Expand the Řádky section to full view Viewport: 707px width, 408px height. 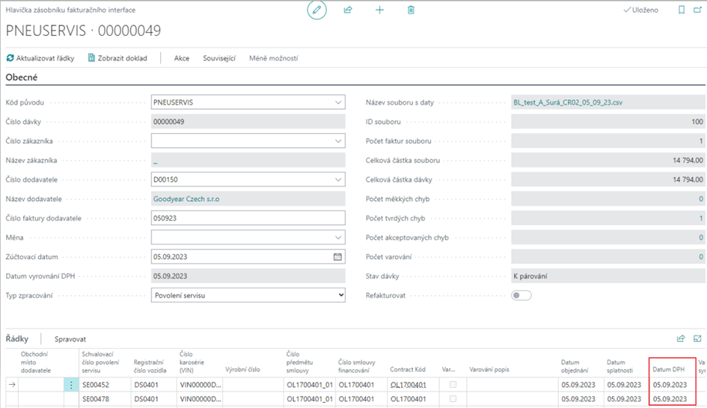point(698,339)
